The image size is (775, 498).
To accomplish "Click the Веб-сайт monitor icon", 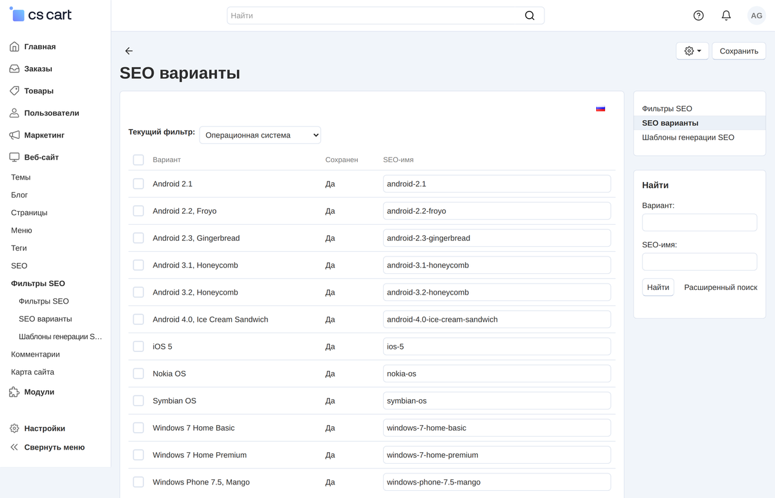I will pos(14,157).
